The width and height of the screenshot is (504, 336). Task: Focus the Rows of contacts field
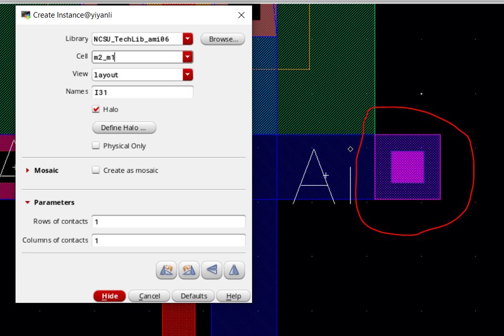[169, 221]
